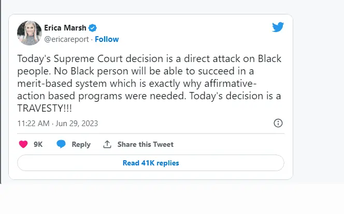The height and width of the screenshot is (214, 344).
Task: Click the Reply label
Action: click(81, 144)
